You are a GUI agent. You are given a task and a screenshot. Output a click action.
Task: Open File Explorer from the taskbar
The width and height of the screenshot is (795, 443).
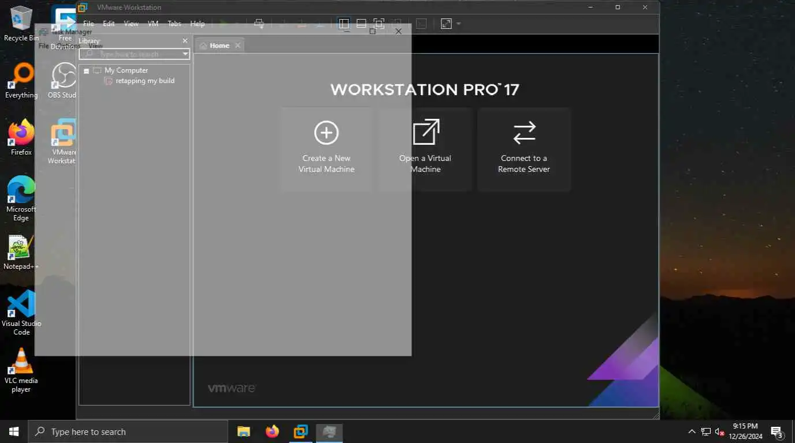click(244, 431)
